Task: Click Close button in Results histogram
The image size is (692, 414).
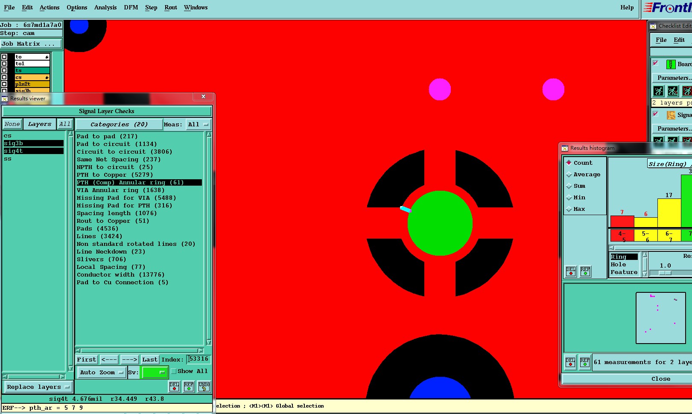Action: coord(661,379)
